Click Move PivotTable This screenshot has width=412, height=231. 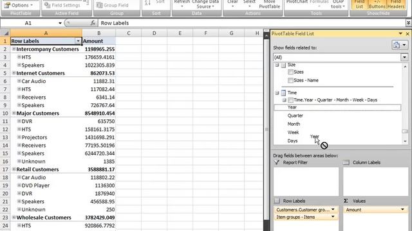tap(269, 4)
